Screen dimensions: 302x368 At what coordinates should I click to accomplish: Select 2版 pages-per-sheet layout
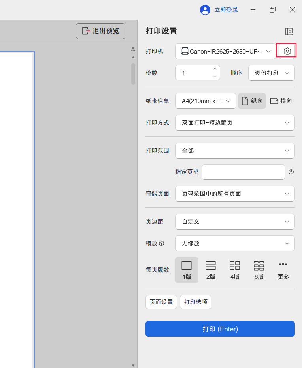tap(211, 270)
